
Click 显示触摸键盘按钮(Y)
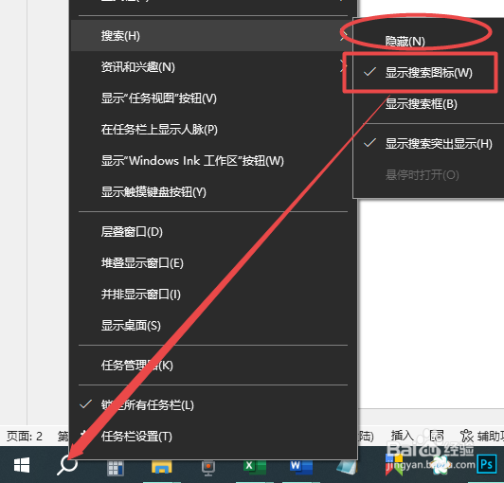click(x=213, y=192)
